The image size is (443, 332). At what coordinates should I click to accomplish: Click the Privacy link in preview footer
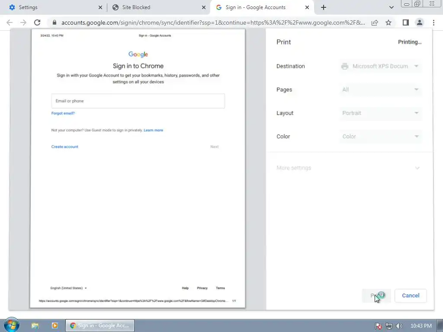tap(202, 288)
